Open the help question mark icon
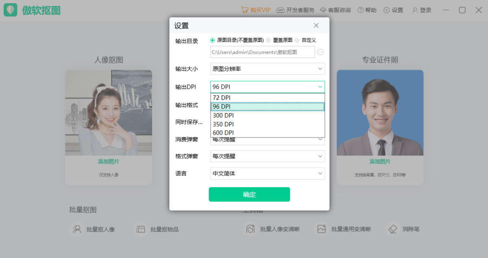This screenshot has height=258, width=488. 360,10
